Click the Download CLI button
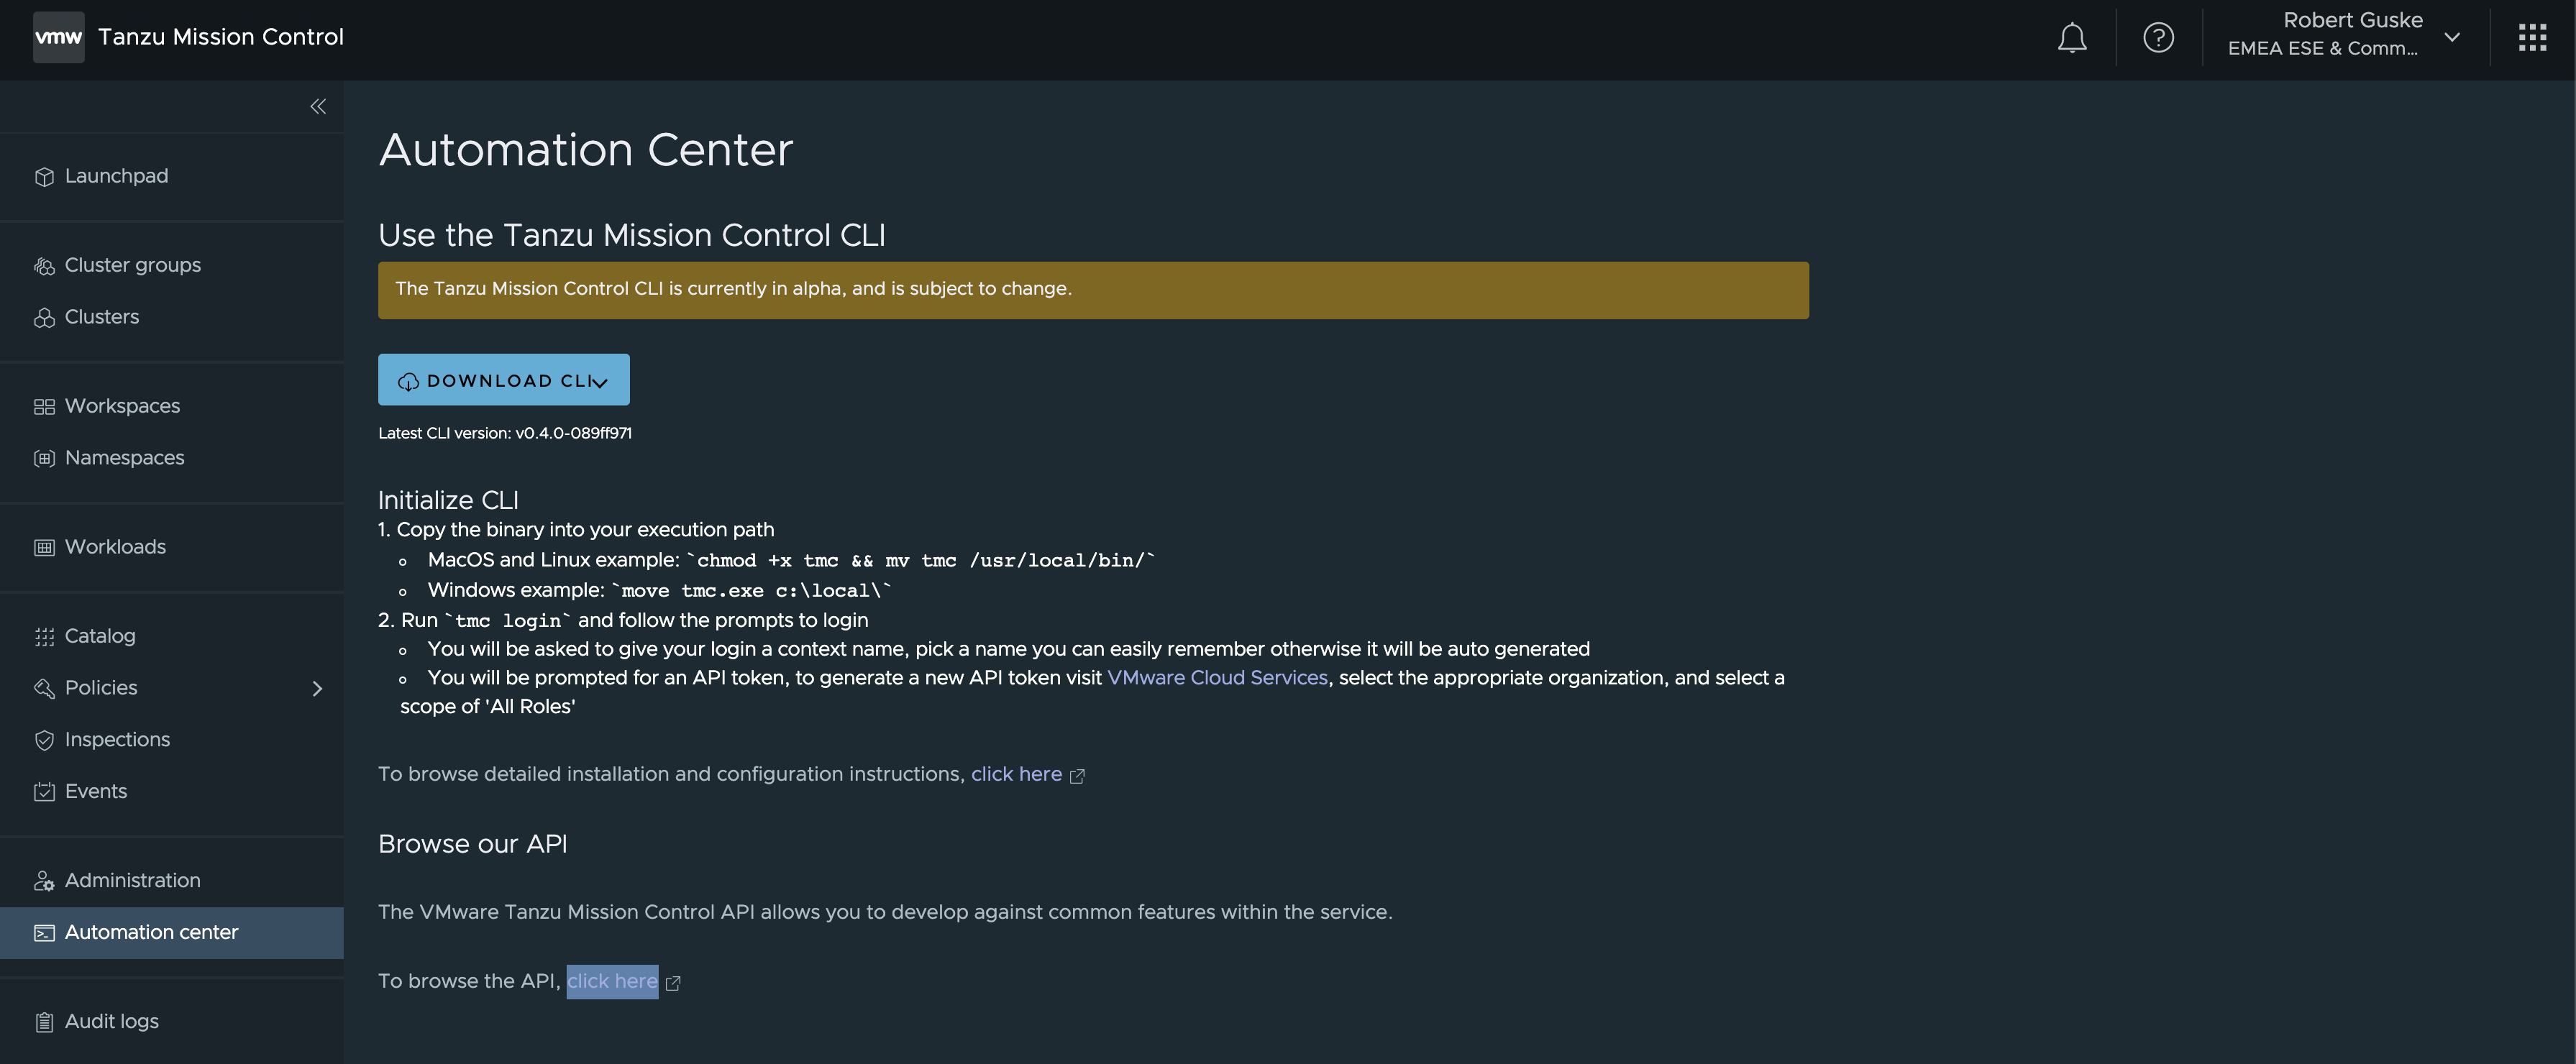Image resolution: width=2576 pixels, height=1064 pixels. coord(504,380)
